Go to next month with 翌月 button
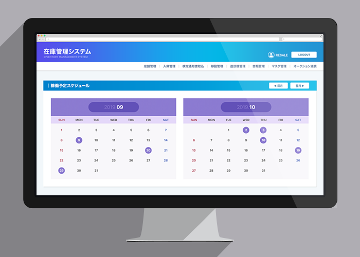 (299, 86)
